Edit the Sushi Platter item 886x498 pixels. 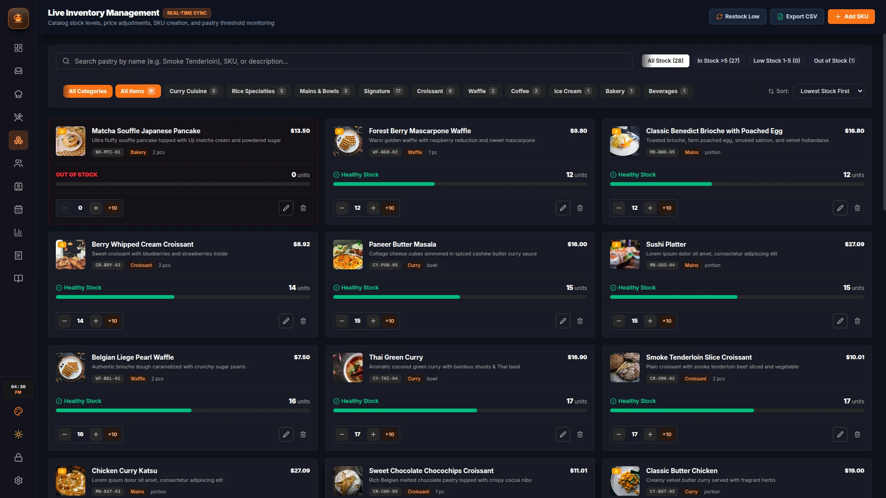(x=840, y=321)
